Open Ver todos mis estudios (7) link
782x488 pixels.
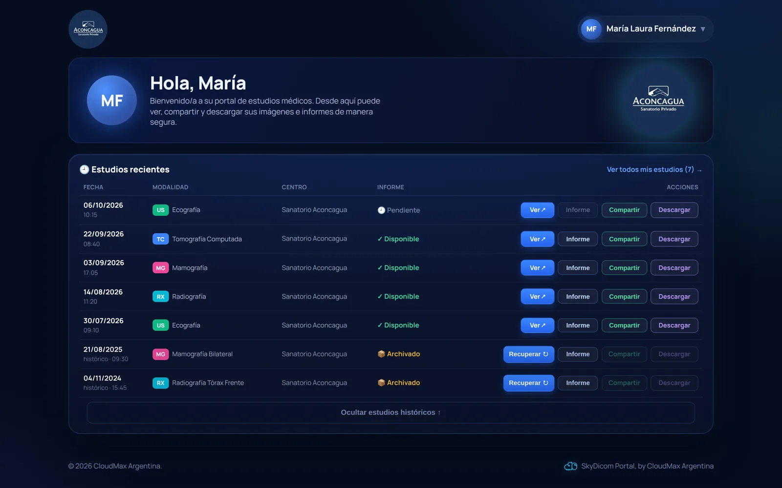[x=654, y=169]
